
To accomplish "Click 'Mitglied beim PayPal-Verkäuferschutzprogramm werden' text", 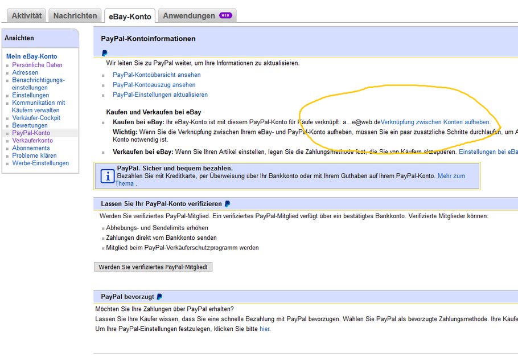I will tap(182, 248).
